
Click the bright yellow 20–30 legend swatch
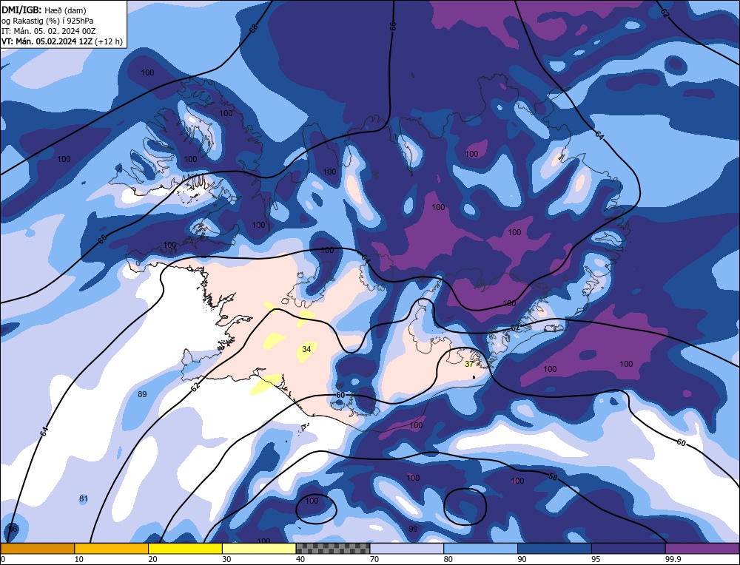click(185, 548)
